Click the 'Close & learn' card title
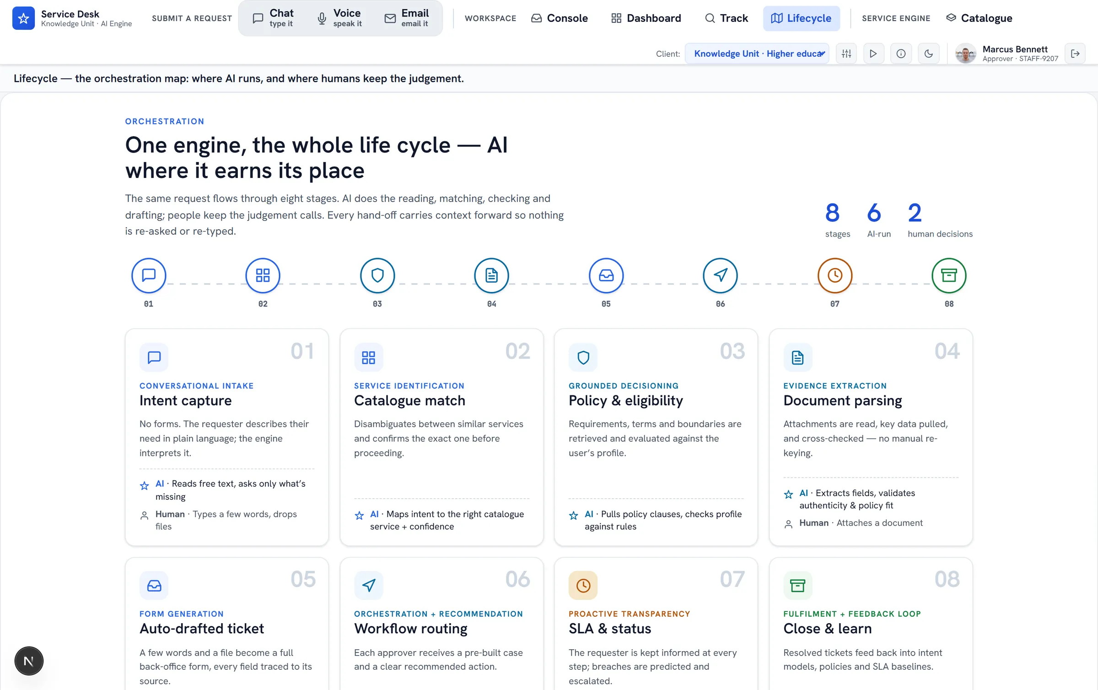The width and height of the screenshot is (1098, 690). [828, 629]
